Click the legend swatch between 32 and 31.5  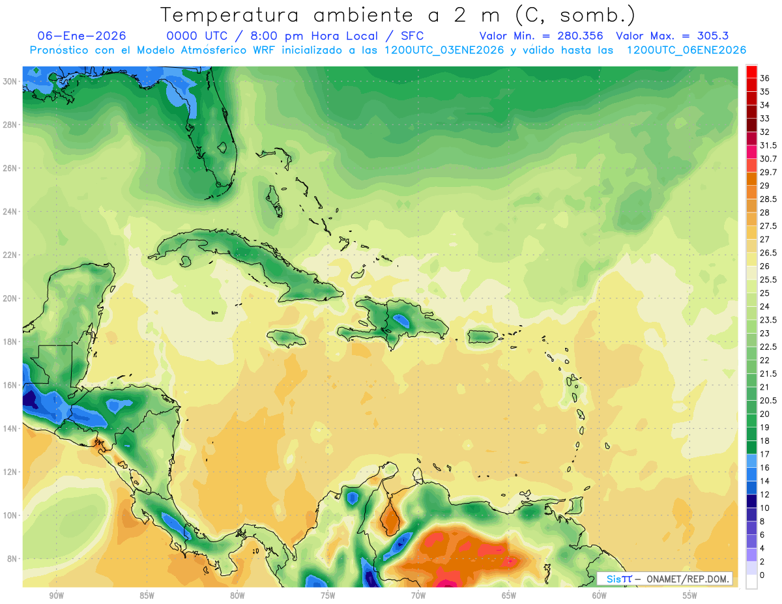point(751,139)
